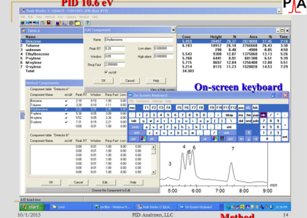This screenshot has width=307, height=218.
Task: Click the red book toolbar icon
Action: [x=49, y=23]
